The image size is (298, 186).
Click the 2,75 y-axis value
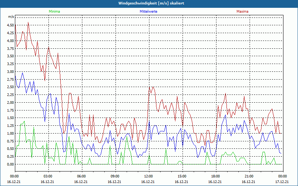coord(10,79)
